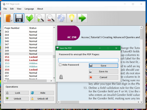Click the PDF preview scroll-down arrow
This screenshot has width=147, height=110.
[x=141, y=102]
